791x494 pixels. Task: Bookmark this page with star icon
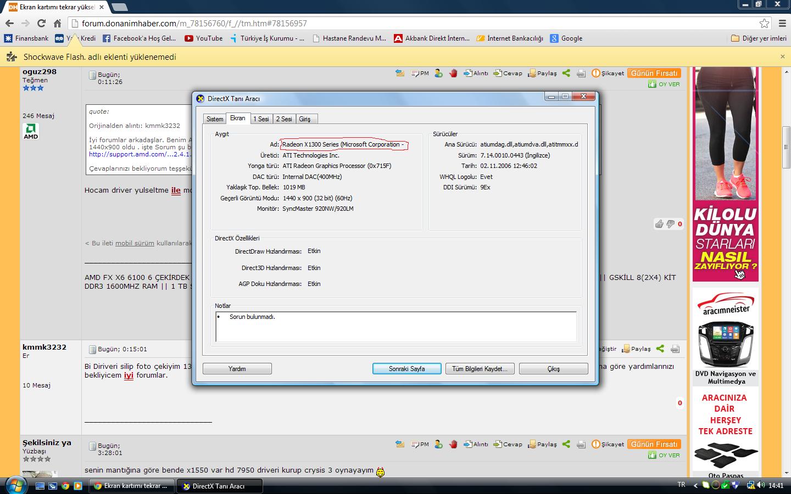pos(764,23)
